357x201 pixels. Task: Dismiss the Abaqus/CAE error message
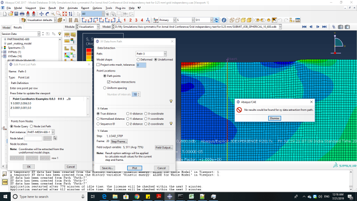(274, 118)
